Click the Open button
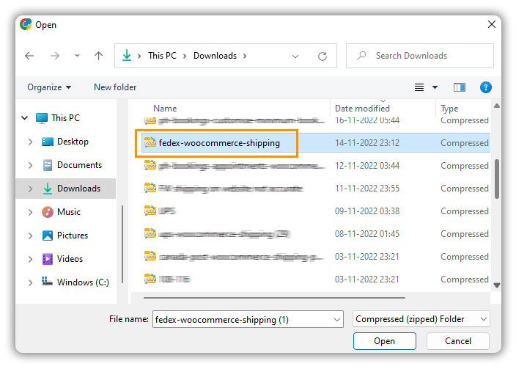Screen dimensions: 516x369 (x=384, y=341)
